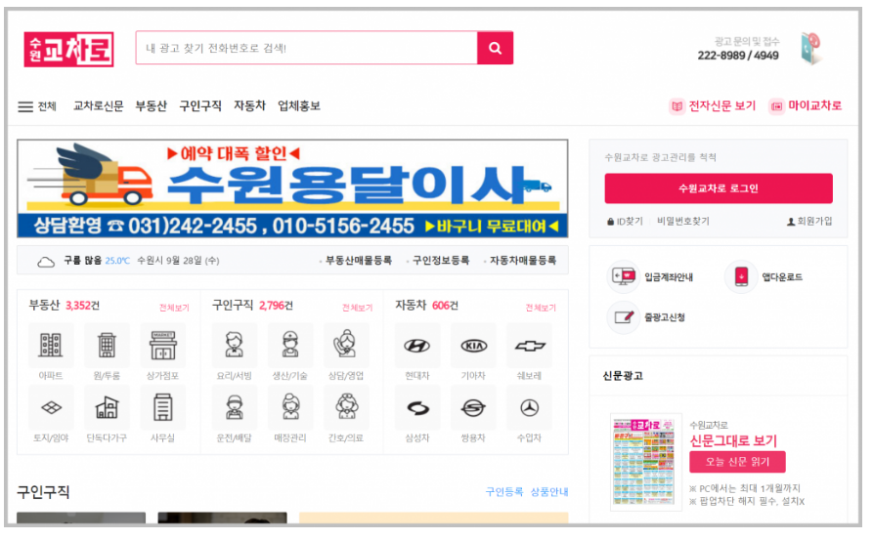Click the phone icon beside contact number
Screen dimensions: 873x539
(811, 49)
